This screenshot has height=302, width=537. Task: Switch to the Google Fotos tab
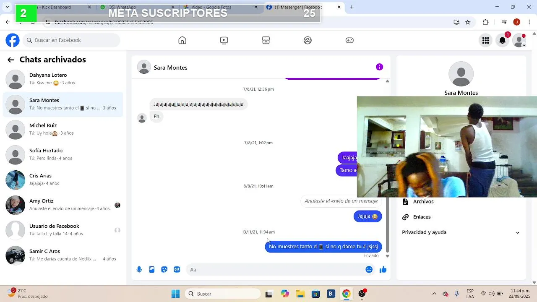(x=220, y=7)
